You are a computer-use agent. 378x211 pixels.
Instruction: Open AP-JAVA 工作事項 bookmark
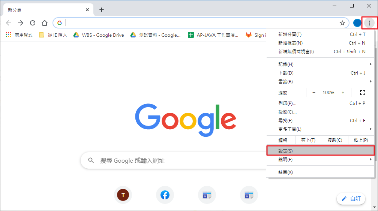coord(213,35)
